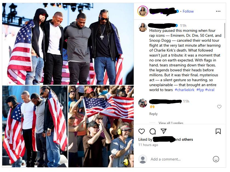
Task: Expand View all 1 replies
Action: [171, 123]
